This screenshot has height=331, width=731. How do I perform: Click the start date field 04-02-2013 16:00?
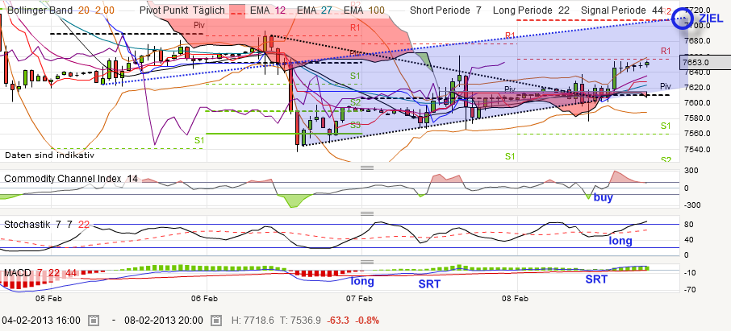click(x=41, y=321)
